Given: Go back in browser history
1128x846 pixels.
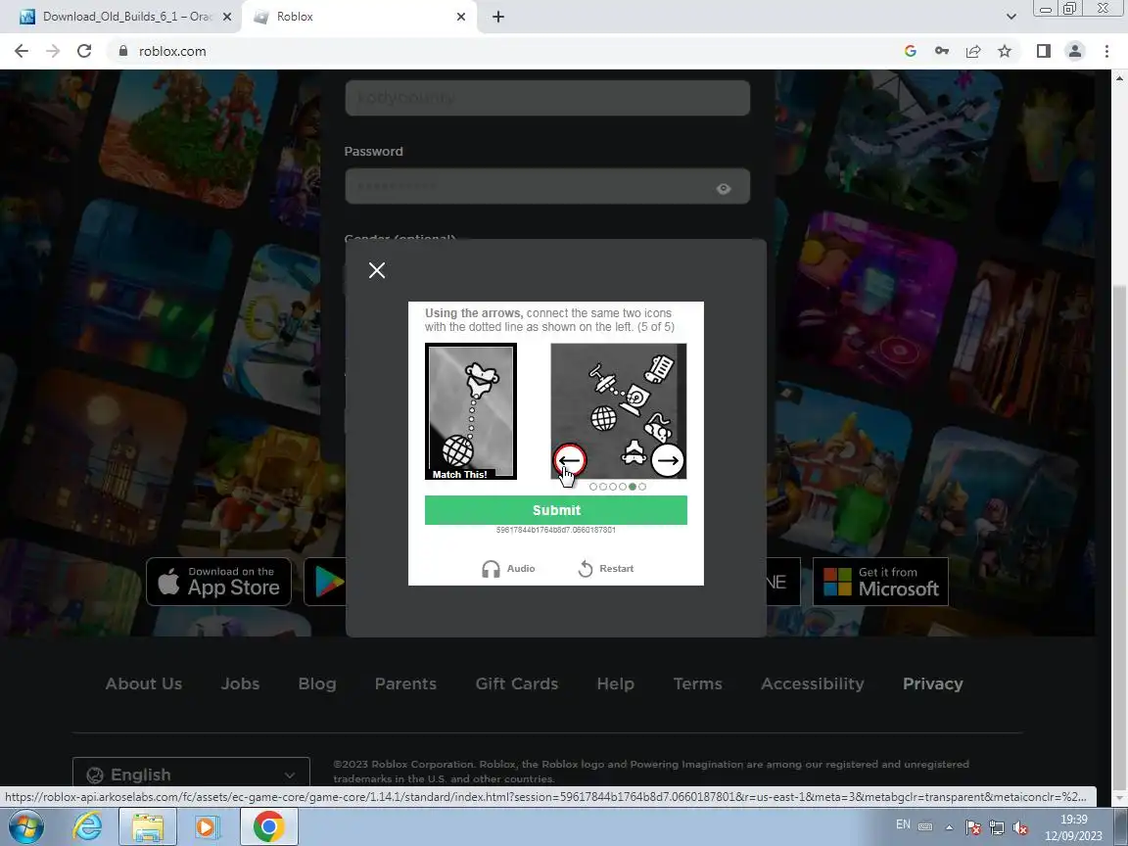Looking at the screenshot, I should coord(22,50).
